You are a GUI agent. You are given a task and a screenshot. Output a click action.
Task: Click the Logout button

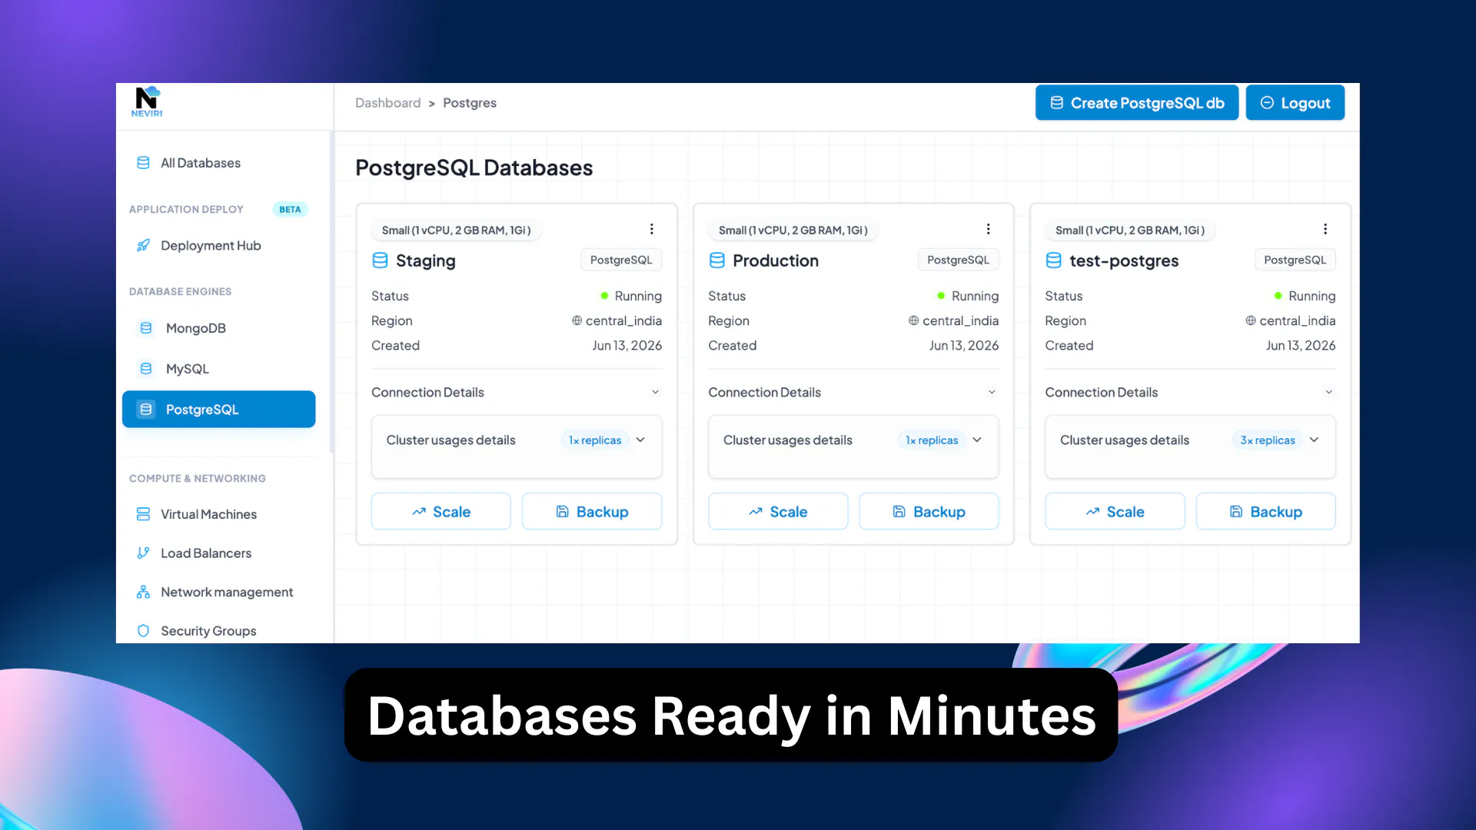(1295, 103)
